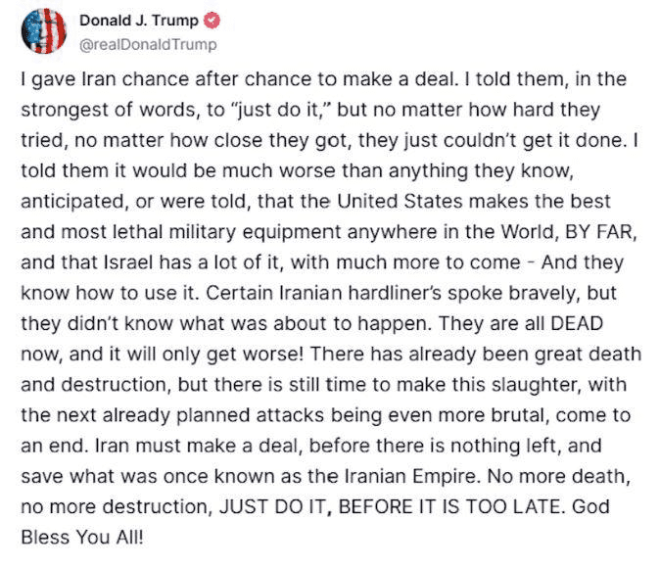
Task: Open the flag-themed profile avatar
Action: pos(43,31)
